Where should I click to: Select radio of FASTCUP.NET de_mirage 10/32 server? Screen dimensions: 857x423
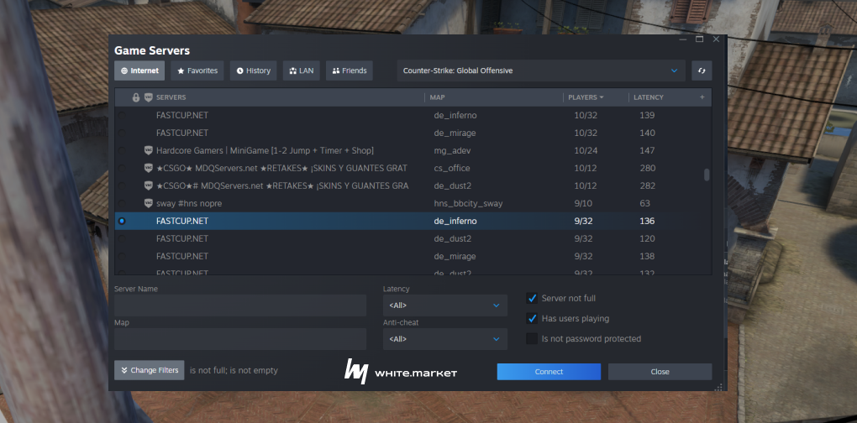click(122, 133)
